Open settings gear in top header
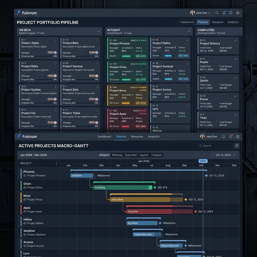Screen dimensions: 257x257 [x=238, y=13]
